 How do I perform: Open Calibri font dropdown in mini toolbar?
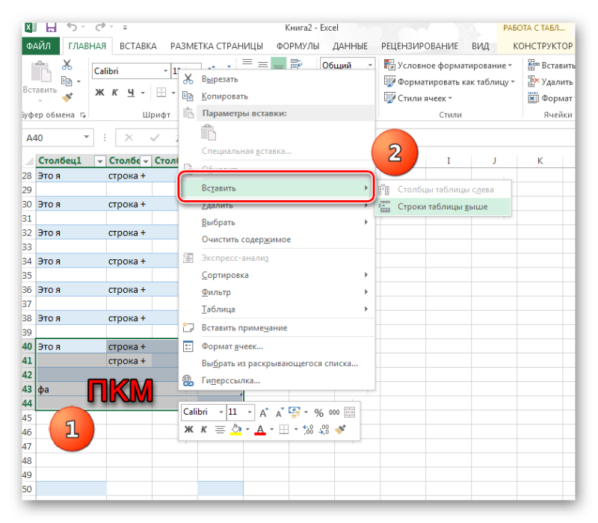coord(221,412)
